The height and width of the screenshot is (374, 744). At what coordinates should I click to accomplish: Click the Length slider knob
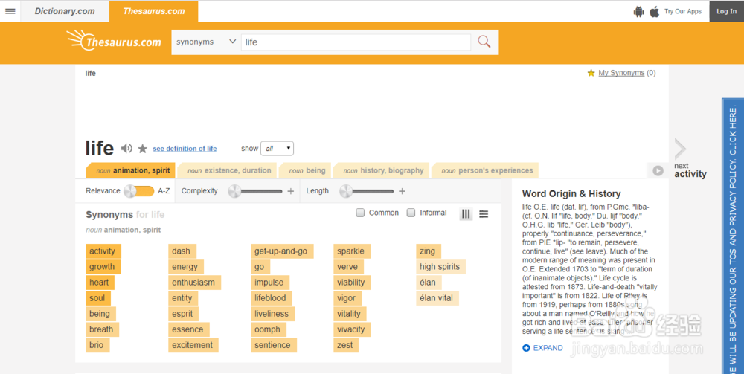pos(346,191)
